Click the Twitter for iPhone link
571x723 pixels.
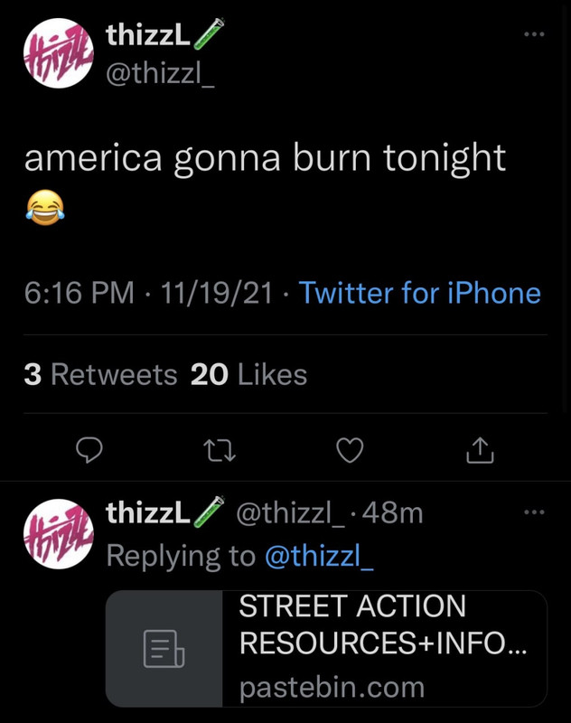[x=419, y=293]
